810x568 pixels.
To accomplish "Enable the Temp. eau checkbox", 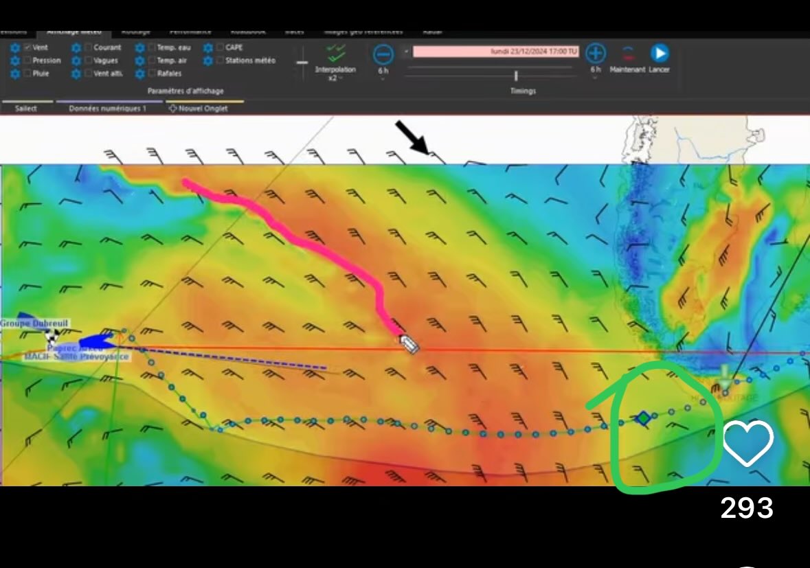I will [152, 47].
